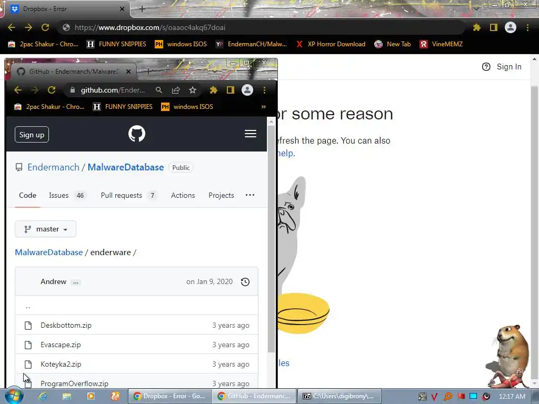The image size is (539, 404).
Task: Open windows ISOS bookmark in GitHub window
Action: [187, 107]
